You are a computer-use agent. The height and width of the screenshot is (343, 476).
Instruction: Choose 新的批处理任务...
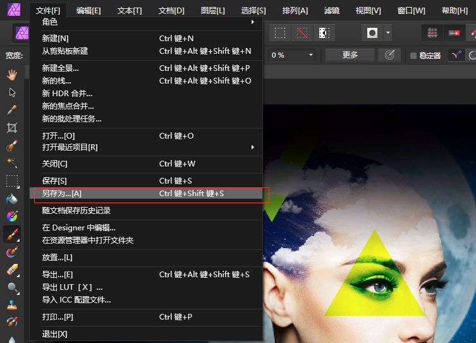pyautogui.click(x=146, y=119)
